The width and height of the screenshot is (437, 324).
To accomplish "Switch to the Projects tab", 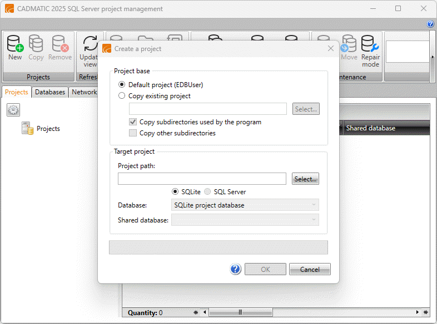I will pyautogui.click(x=17, y=92).
